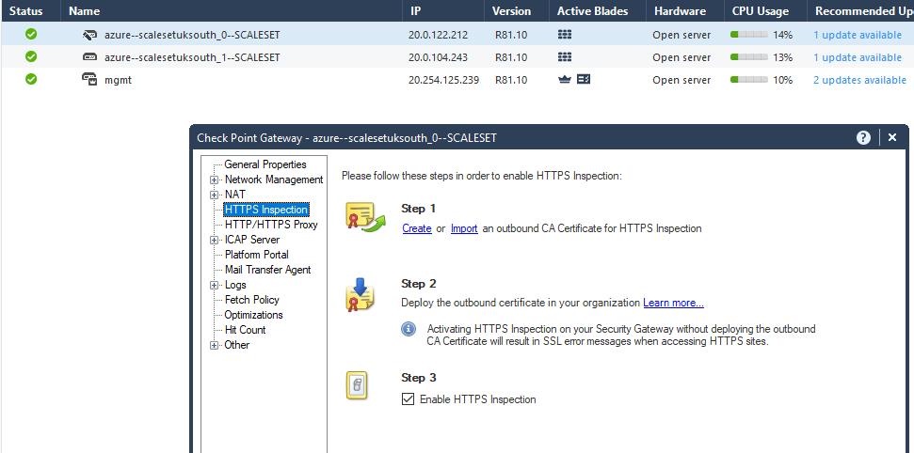Screen dimensions: 914x453
Task: Click crown management blade icon in mgmt row
Action: coord(564,79)
